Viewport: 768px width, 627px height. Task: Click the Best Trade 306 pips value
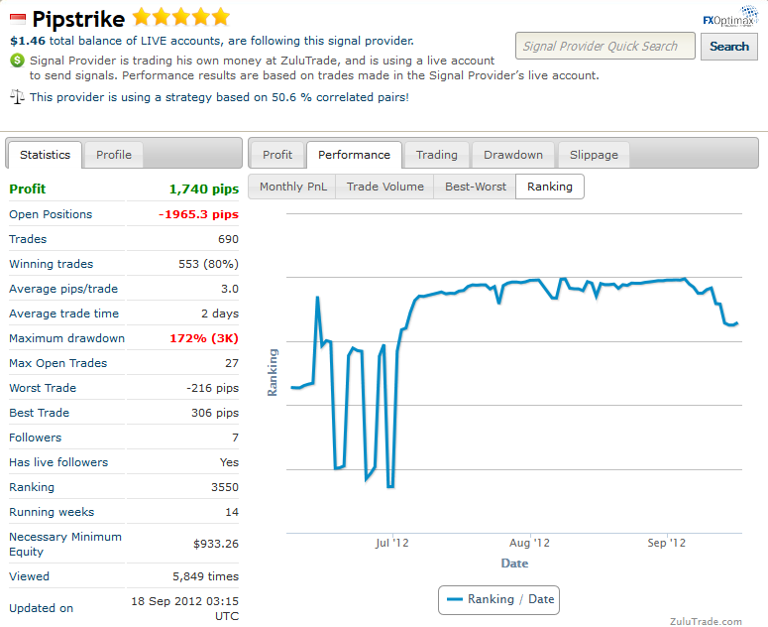click(215, 413)
